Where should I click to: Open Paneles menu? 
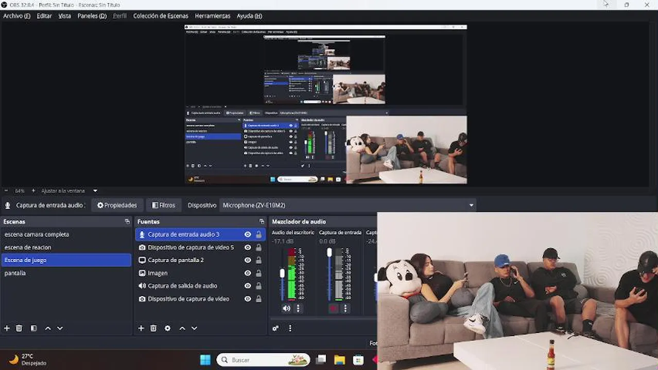click(92, 16)
